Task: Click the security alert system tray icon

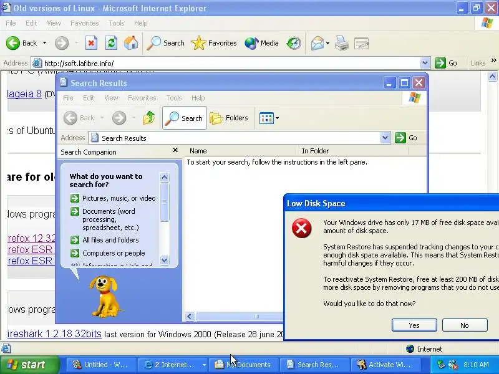Action: (453, 365)
